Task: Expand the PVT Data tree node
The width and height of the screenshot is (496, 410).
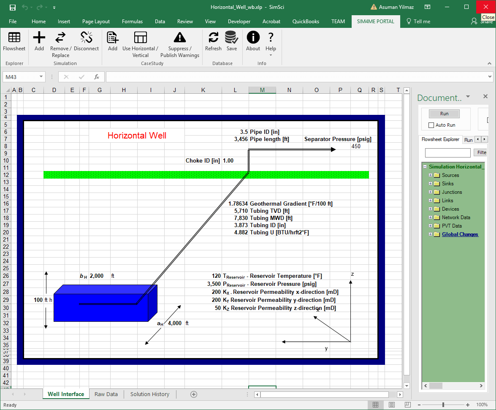Action: click(x=430, y=226)
